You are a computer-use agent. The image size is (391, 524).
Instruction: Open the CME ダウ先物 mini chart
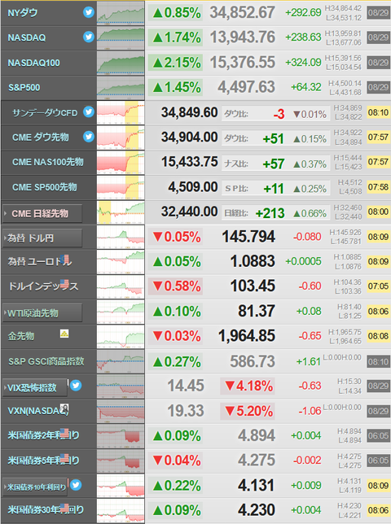[121, 138]
